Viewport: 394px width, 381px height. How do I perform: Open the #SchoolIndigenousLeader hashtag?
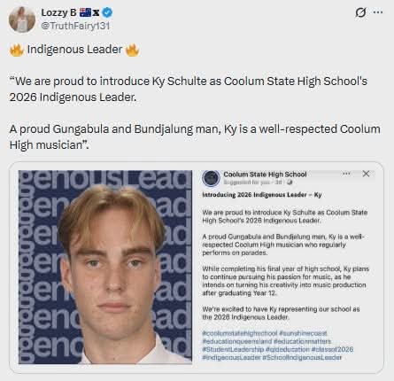point(302,357)
